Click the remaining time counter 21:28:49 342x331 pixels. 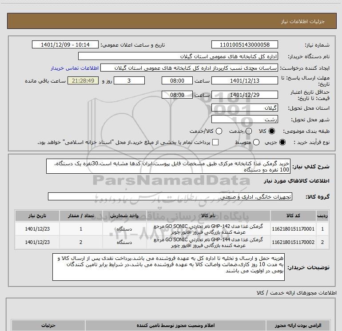coord(83,81)
